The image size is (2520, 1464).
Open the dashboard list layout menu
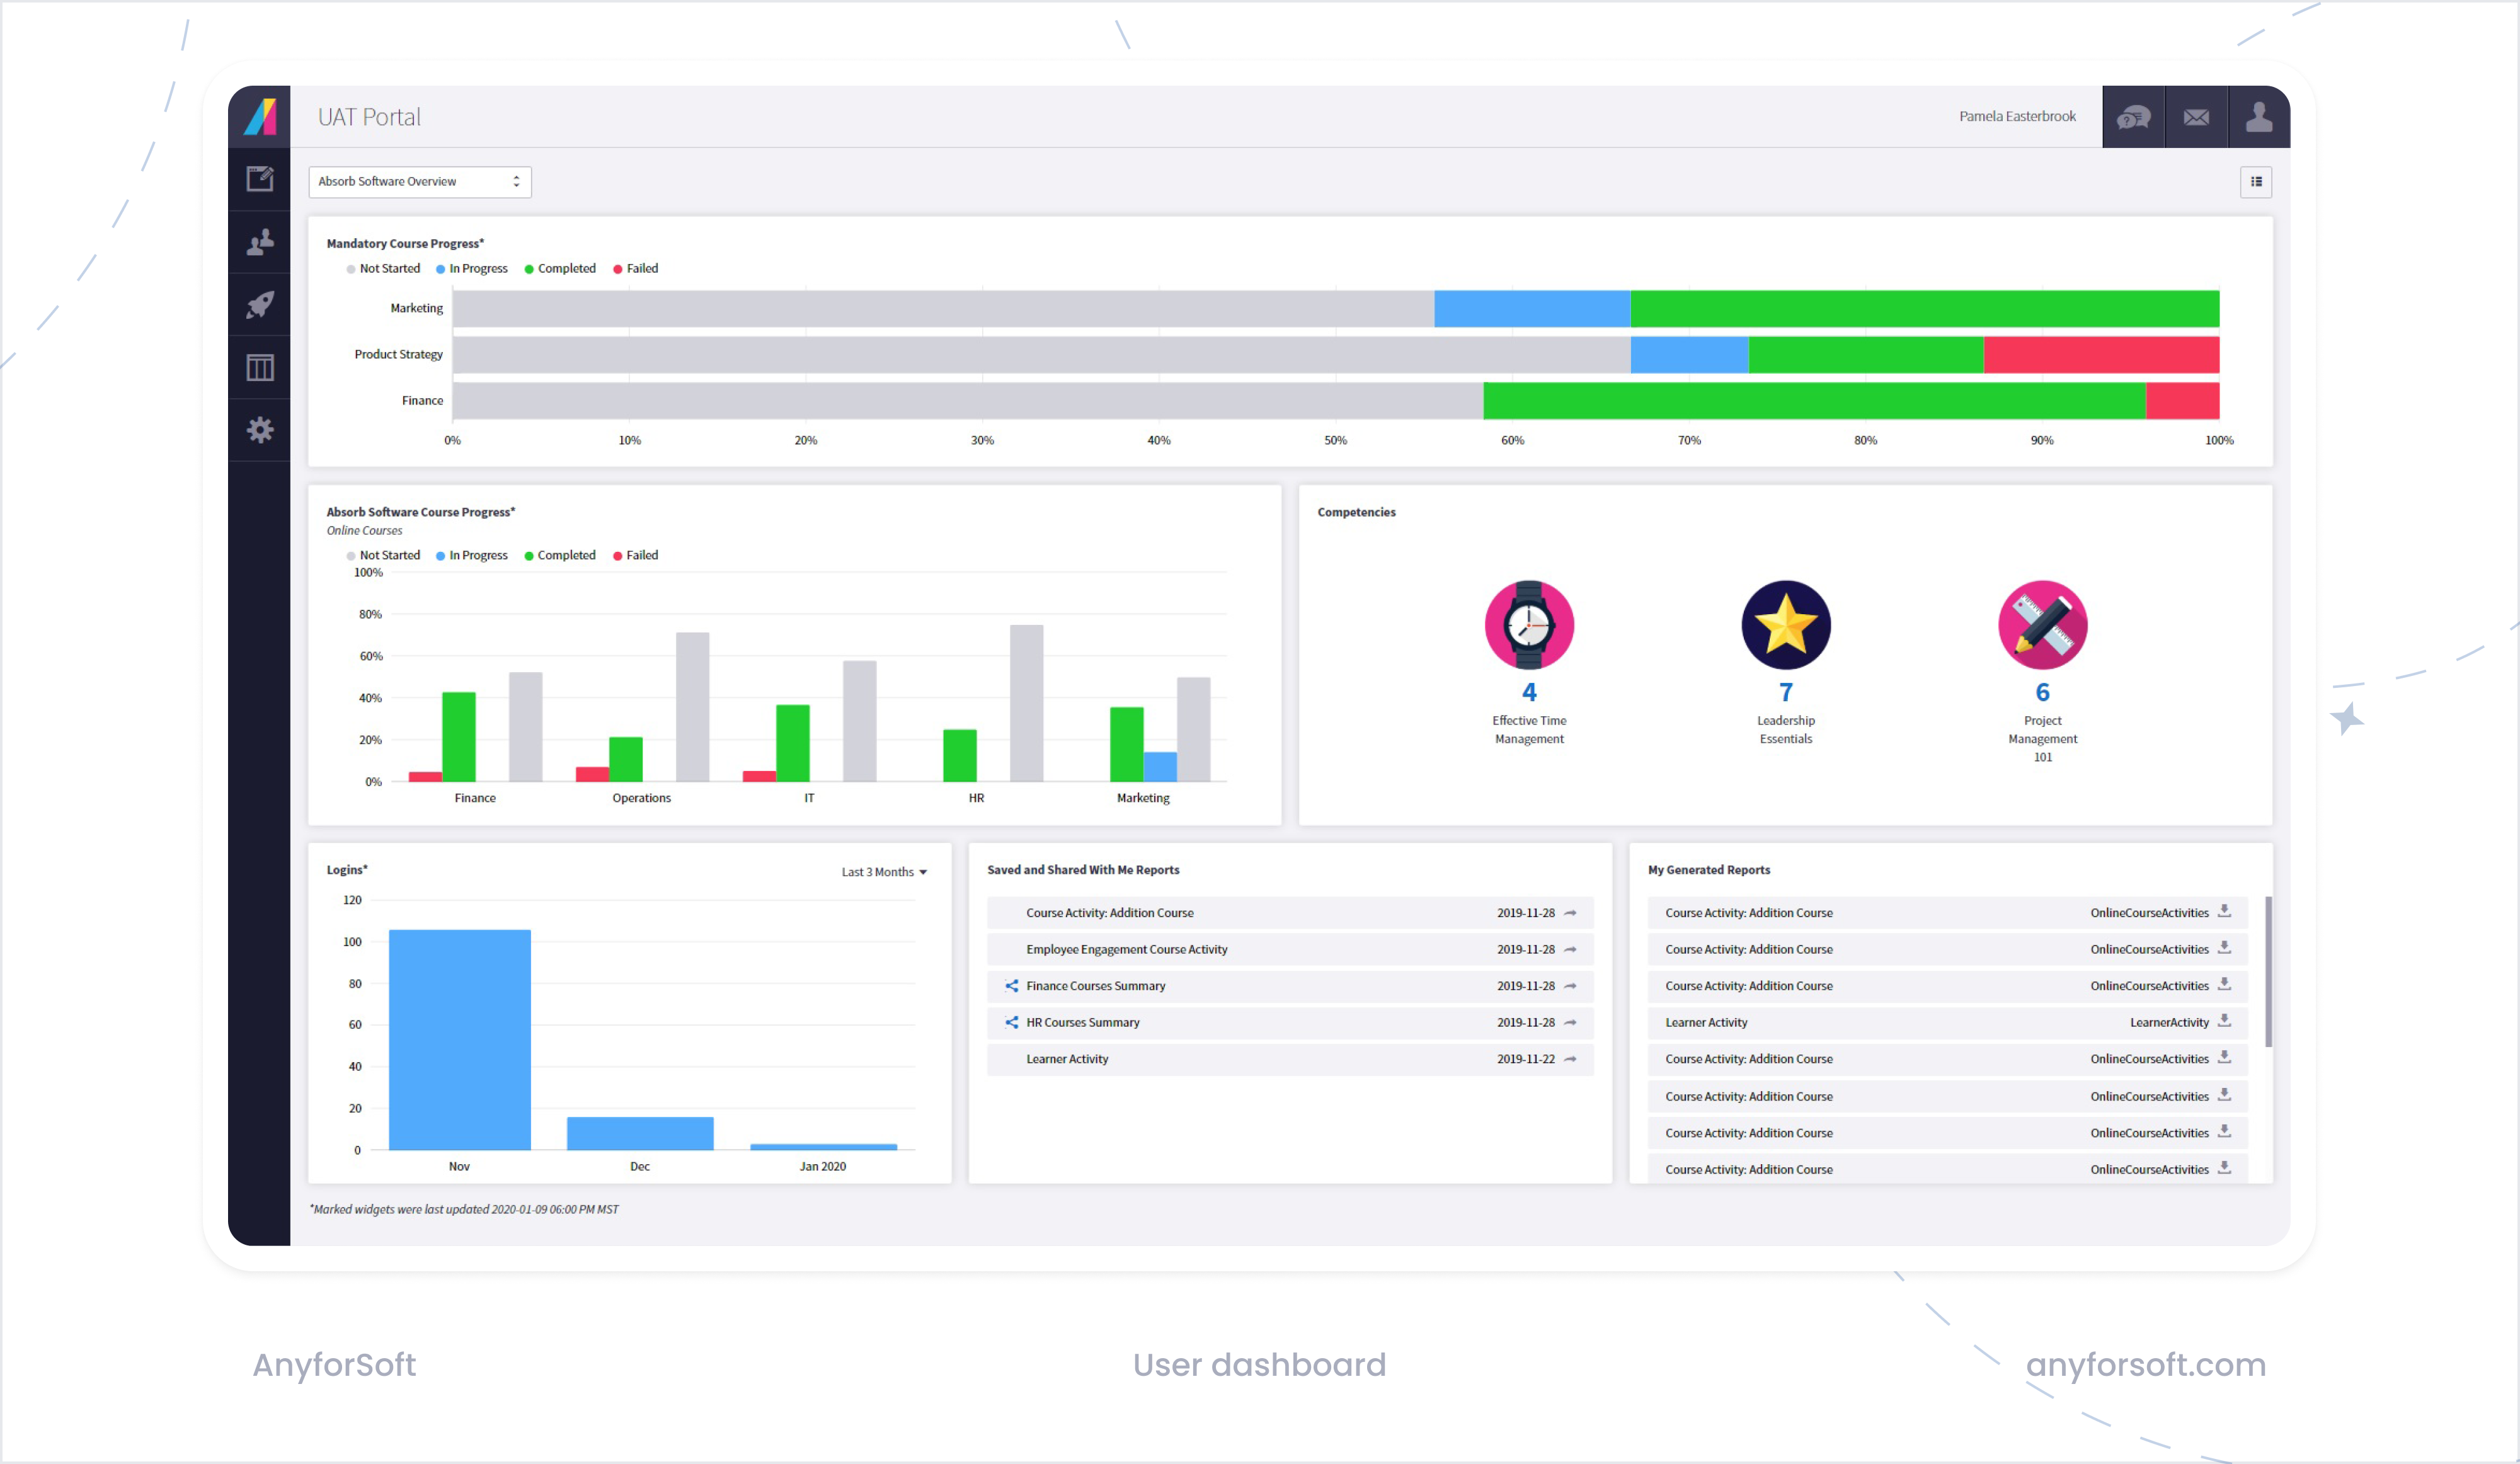2256,181
